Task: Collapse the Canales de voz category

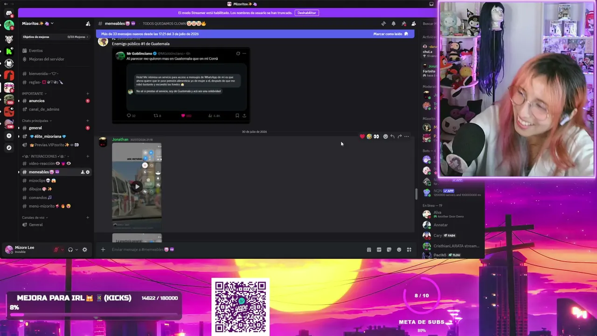Action: [x=35, y=217]
